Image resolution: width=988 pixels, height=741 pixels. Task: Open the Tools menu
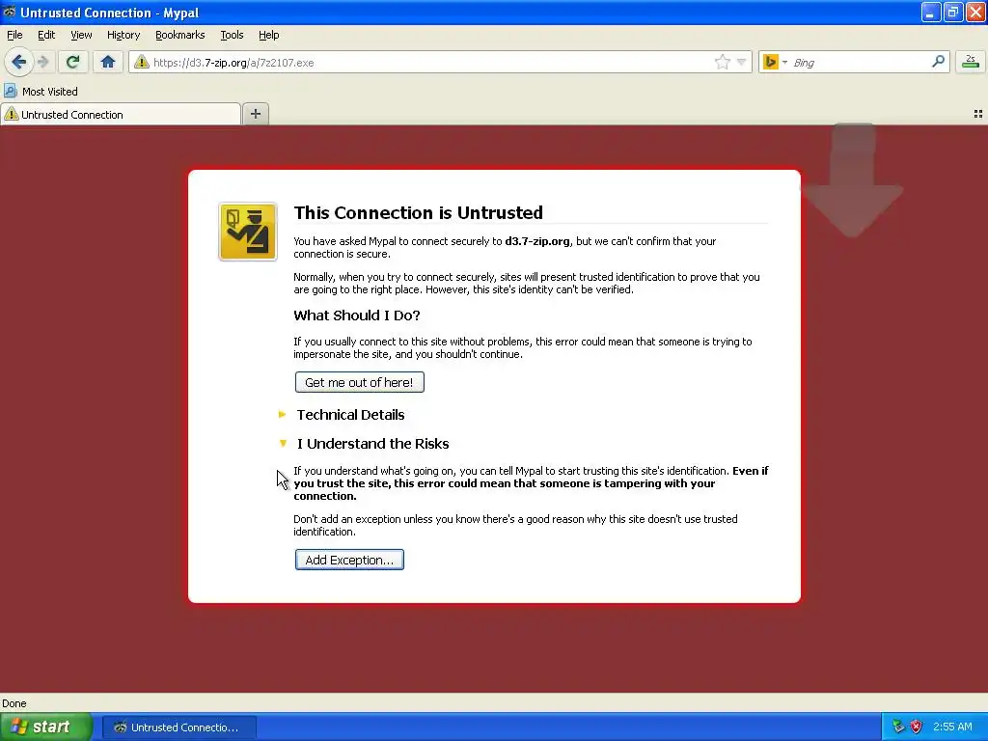coord(232,36)
